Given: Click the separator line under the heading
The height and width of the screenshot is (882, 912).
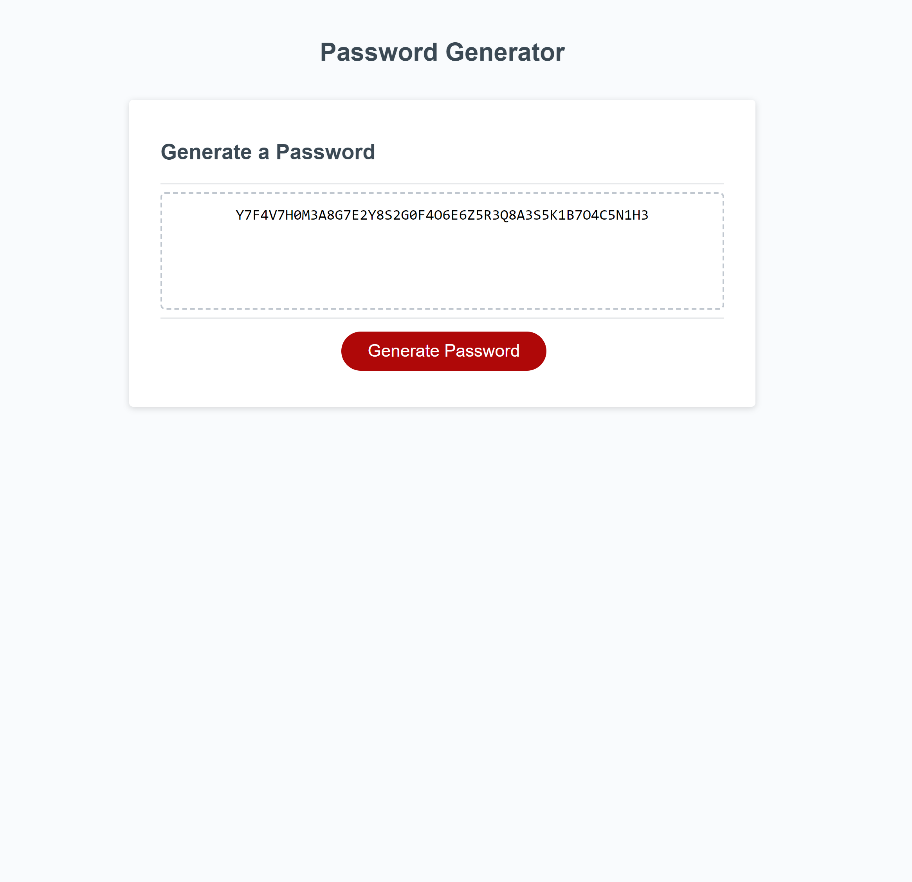Looking at the screenshot, I should click(x=442, y=182).
